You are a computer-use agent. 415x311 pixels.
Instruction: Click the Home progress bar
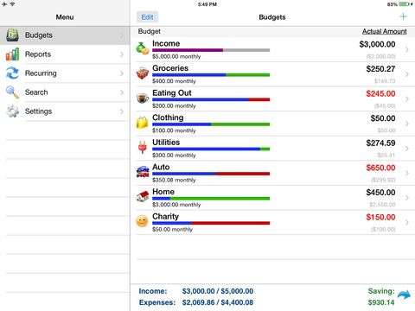pyautogui.click(x=211, y=199)
